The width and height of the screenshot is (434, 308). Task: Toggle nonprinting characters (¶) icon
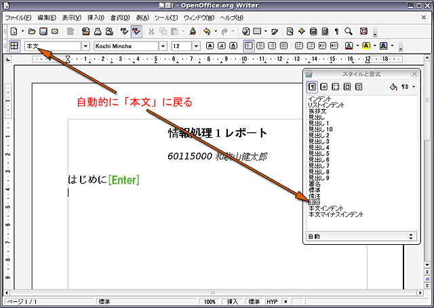[337, 31]
